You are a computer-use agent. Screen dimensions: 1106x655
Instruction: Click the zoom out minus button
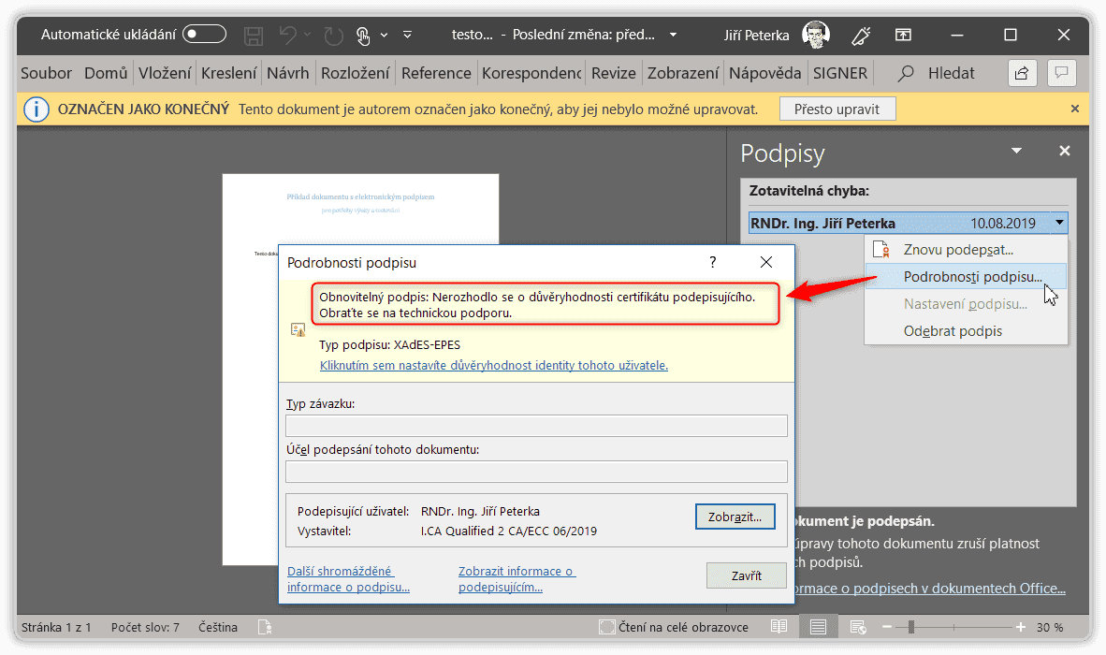(887, 627)
